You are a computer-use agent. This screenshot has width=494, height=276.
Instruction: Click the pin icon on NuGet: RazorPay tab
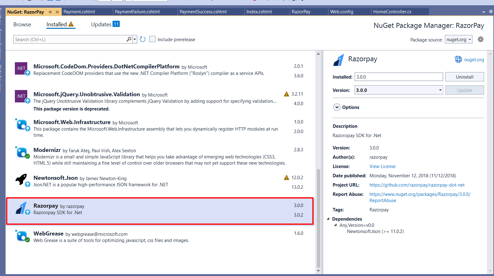click(50, 12)
